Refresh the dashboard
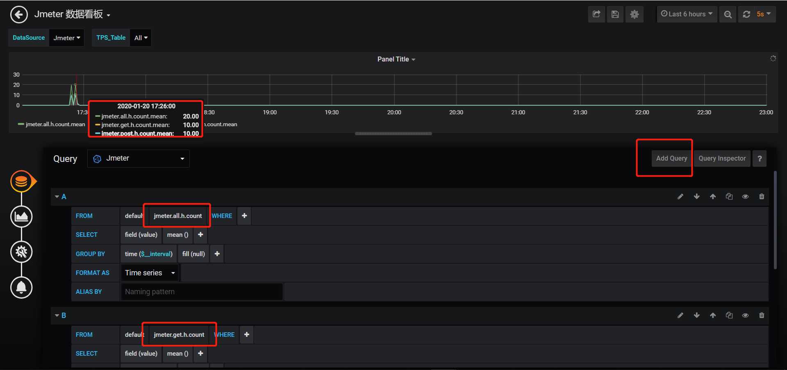Viewport: 787px width, 370px height. pos(746,14)
